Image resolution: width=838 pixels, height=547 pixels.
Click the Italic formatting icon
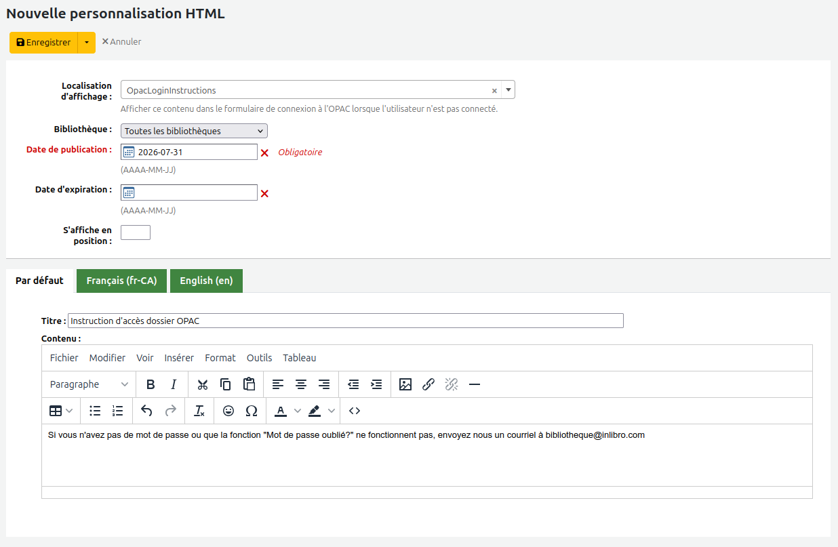[174, 384]
